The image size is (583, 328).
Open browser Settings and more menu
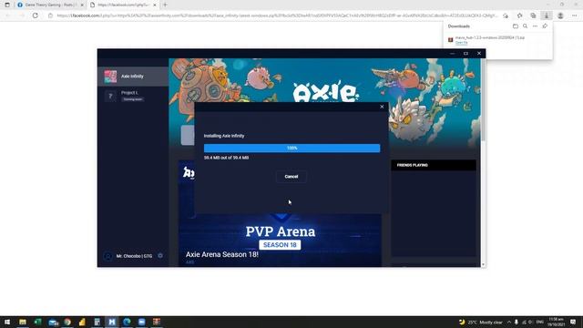click(574, 15)
